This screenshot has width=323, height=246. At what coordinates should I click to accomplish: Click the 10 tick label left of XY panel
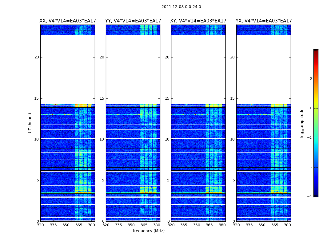[167, 139]
